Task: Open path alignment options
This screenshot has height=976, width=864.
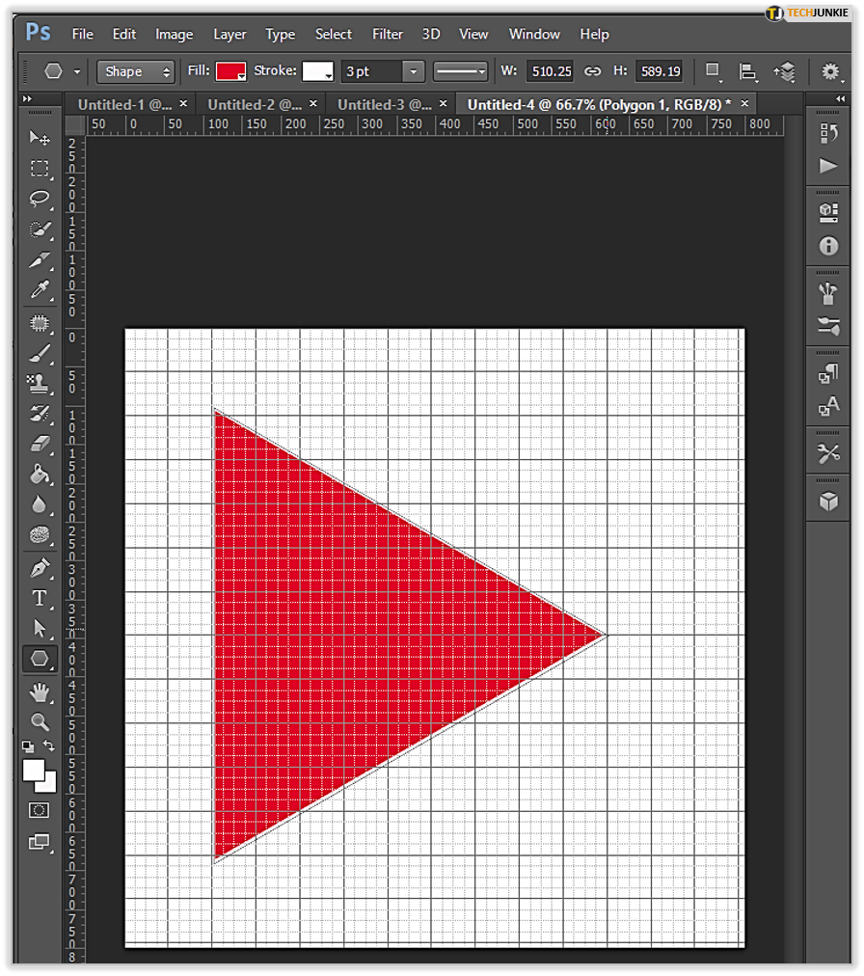Action: click(x=748, y=72)
